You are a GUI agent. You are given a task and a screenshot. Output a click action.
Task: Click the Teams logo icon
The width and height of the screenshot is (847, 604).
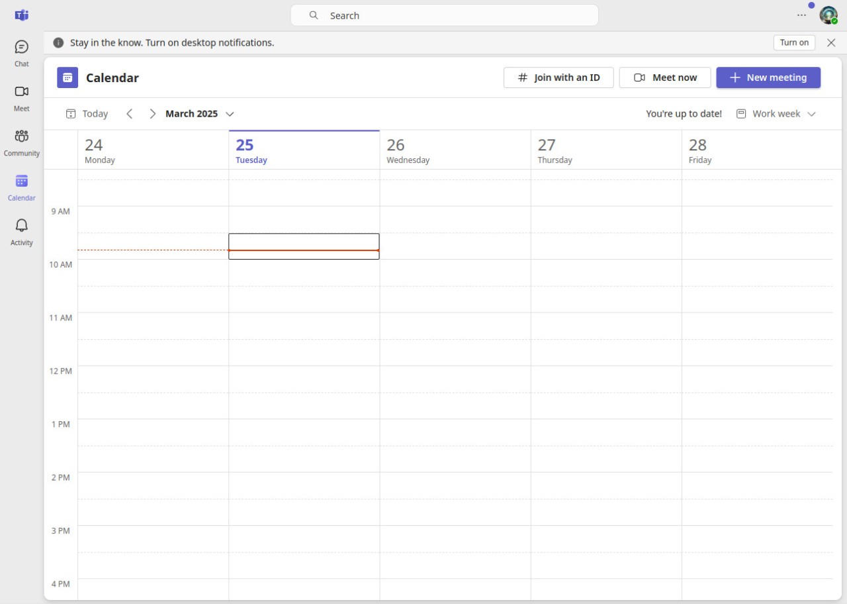point(22,15)
